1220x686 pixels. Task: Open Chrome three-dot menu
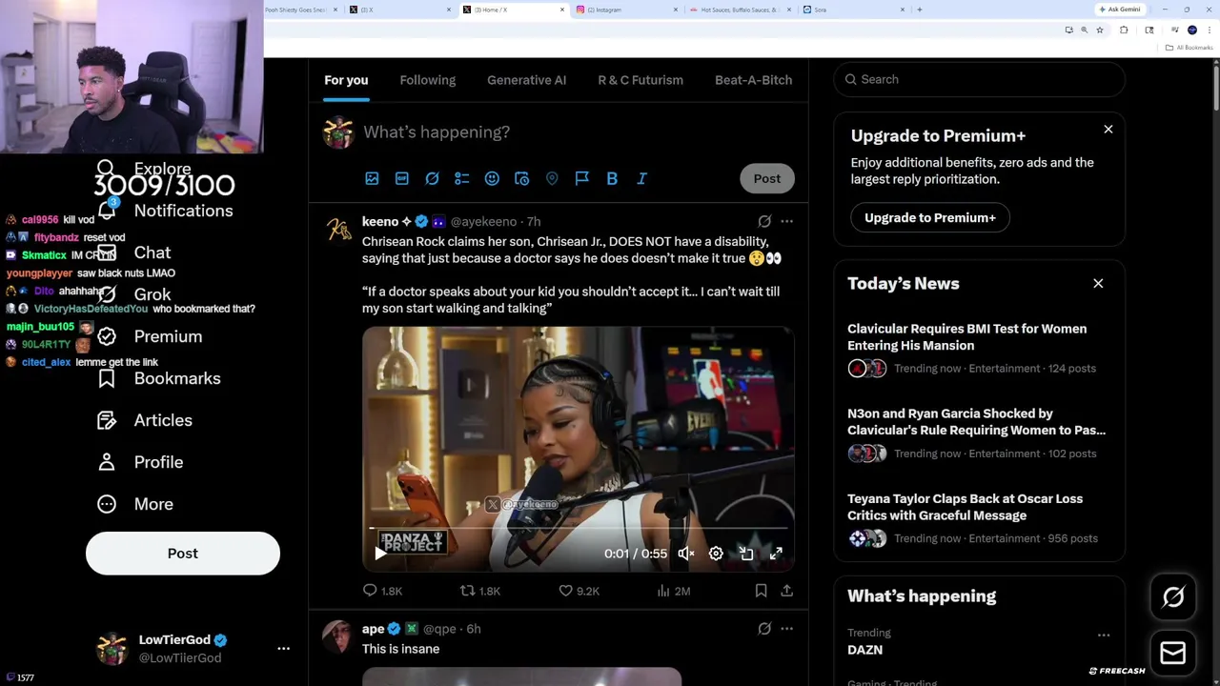(x=1210, y=30)
